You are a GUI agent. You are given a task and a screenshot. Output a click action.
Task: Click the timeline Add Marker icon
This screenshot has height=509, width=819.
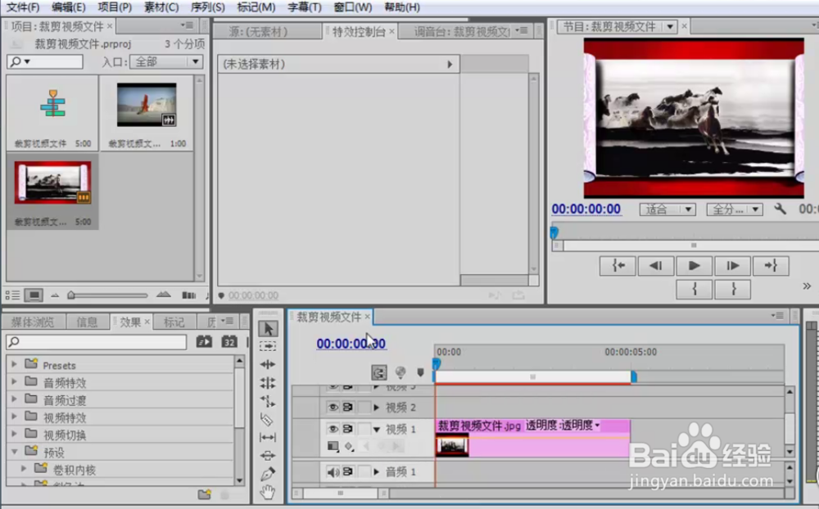[420, 372]
